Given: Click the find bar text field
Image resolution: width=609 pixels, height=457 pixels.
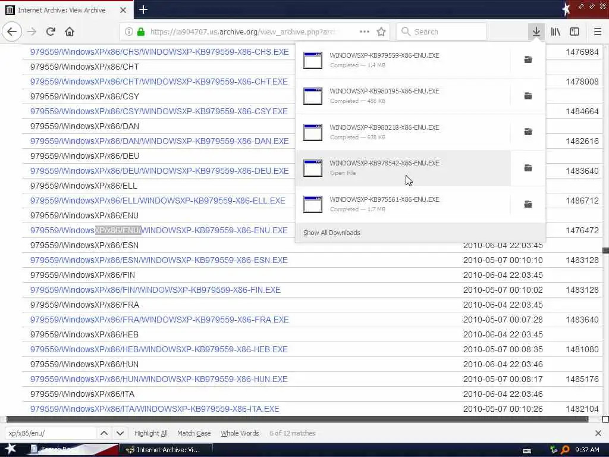Looking at the screenshot, I should pyautogui.click(x=50, y=433).
